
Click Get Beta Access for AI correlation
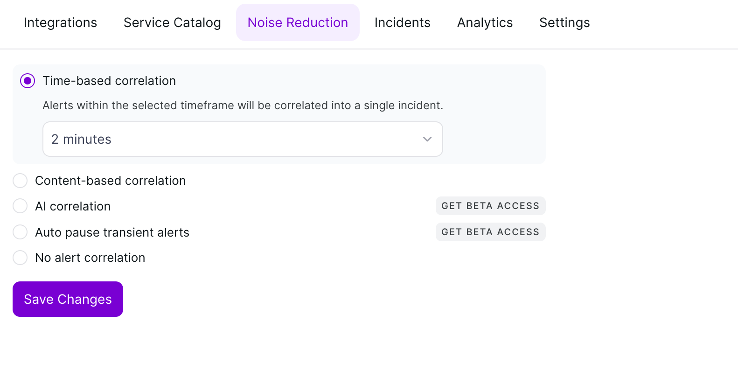(490, 206)
